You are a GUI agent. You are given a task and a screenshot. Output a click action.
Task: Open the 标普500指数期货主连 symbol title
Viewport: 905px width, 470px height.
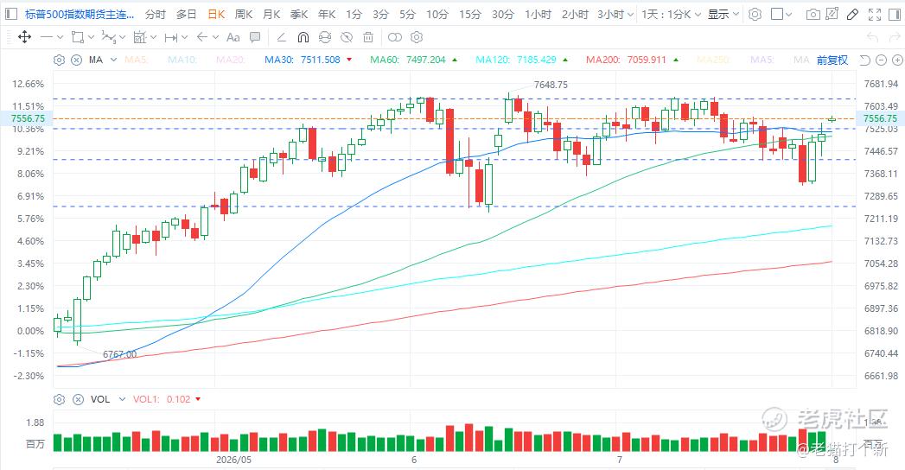click(x=80, y=15)
